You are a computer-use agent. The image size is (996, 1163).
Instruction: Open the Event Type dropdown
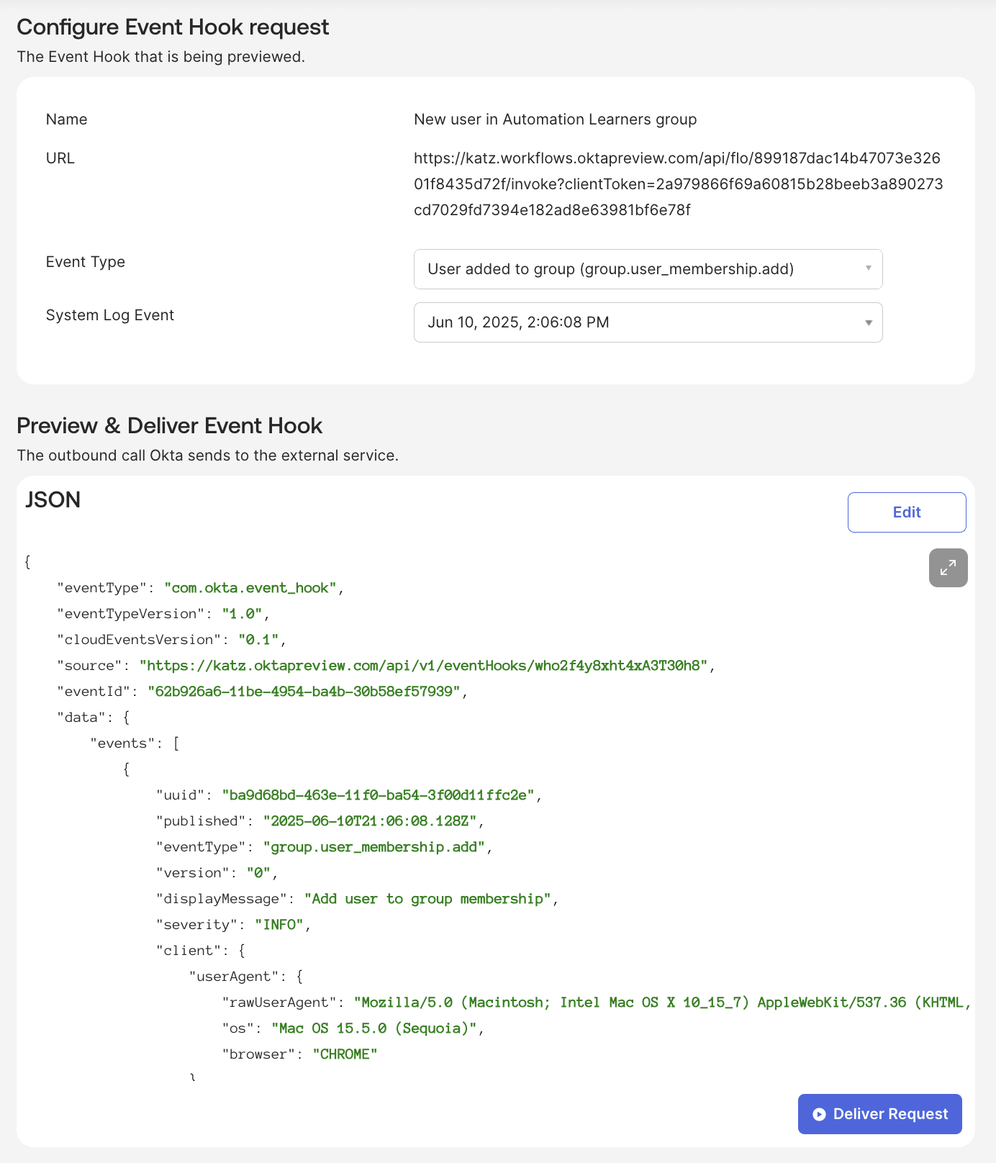[647, 269]
